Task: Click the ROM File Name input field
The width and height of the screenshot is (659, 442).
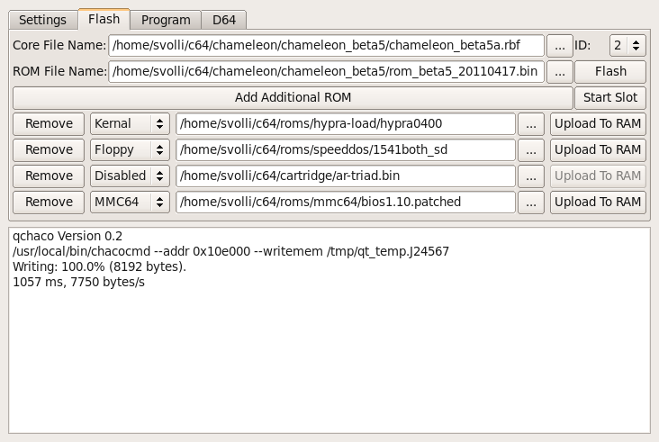Action: click(x=326, y=71)
